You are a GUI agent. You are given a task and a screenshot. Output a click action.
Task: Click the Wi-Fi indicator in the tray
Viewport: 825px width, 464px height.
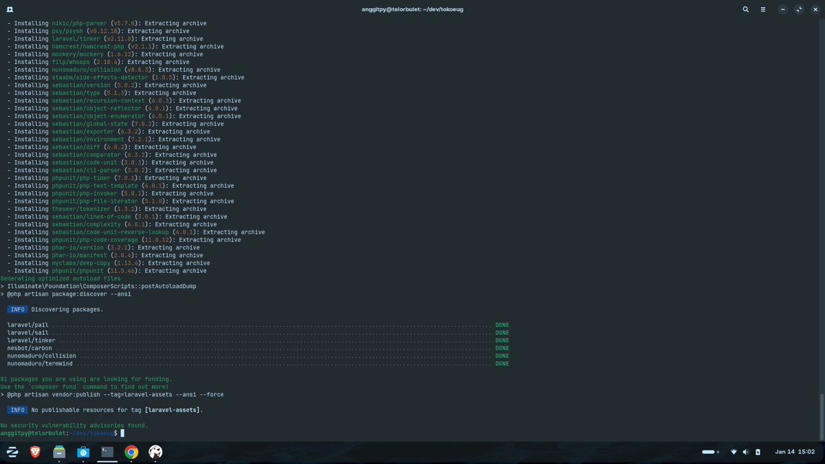(734, 452)
